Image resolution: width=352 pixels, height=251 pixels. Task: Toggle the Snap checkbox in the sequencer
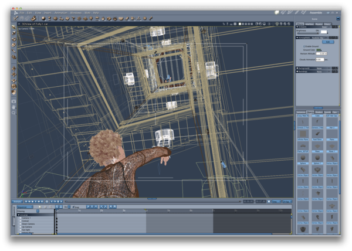tap(73, 207)
